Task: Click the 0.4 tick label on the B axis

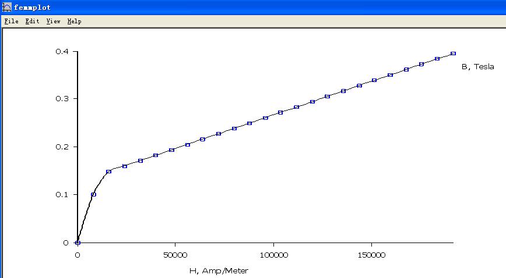Action: pos(62,52)
